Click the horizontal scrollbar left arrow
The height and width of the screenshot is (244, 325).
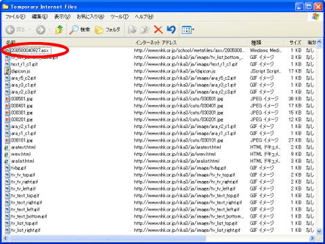click(5, 238)
